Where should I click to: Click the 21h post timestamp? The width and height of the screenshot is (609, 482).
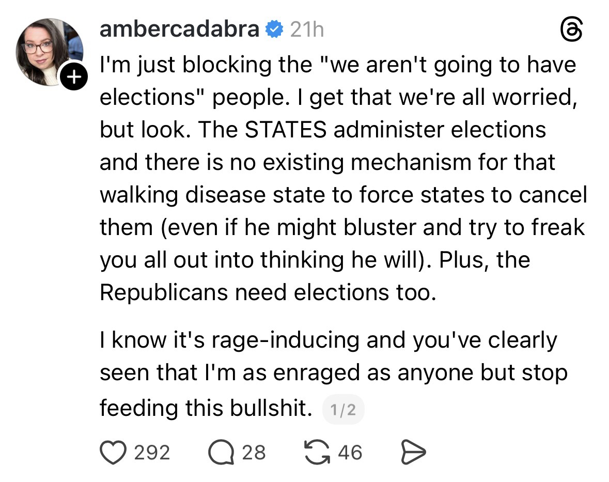307,30
